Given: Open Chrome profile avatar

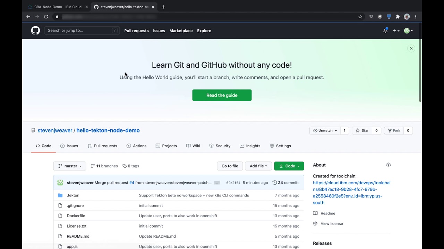Looking at the screenshot, I should coord(407,17).
